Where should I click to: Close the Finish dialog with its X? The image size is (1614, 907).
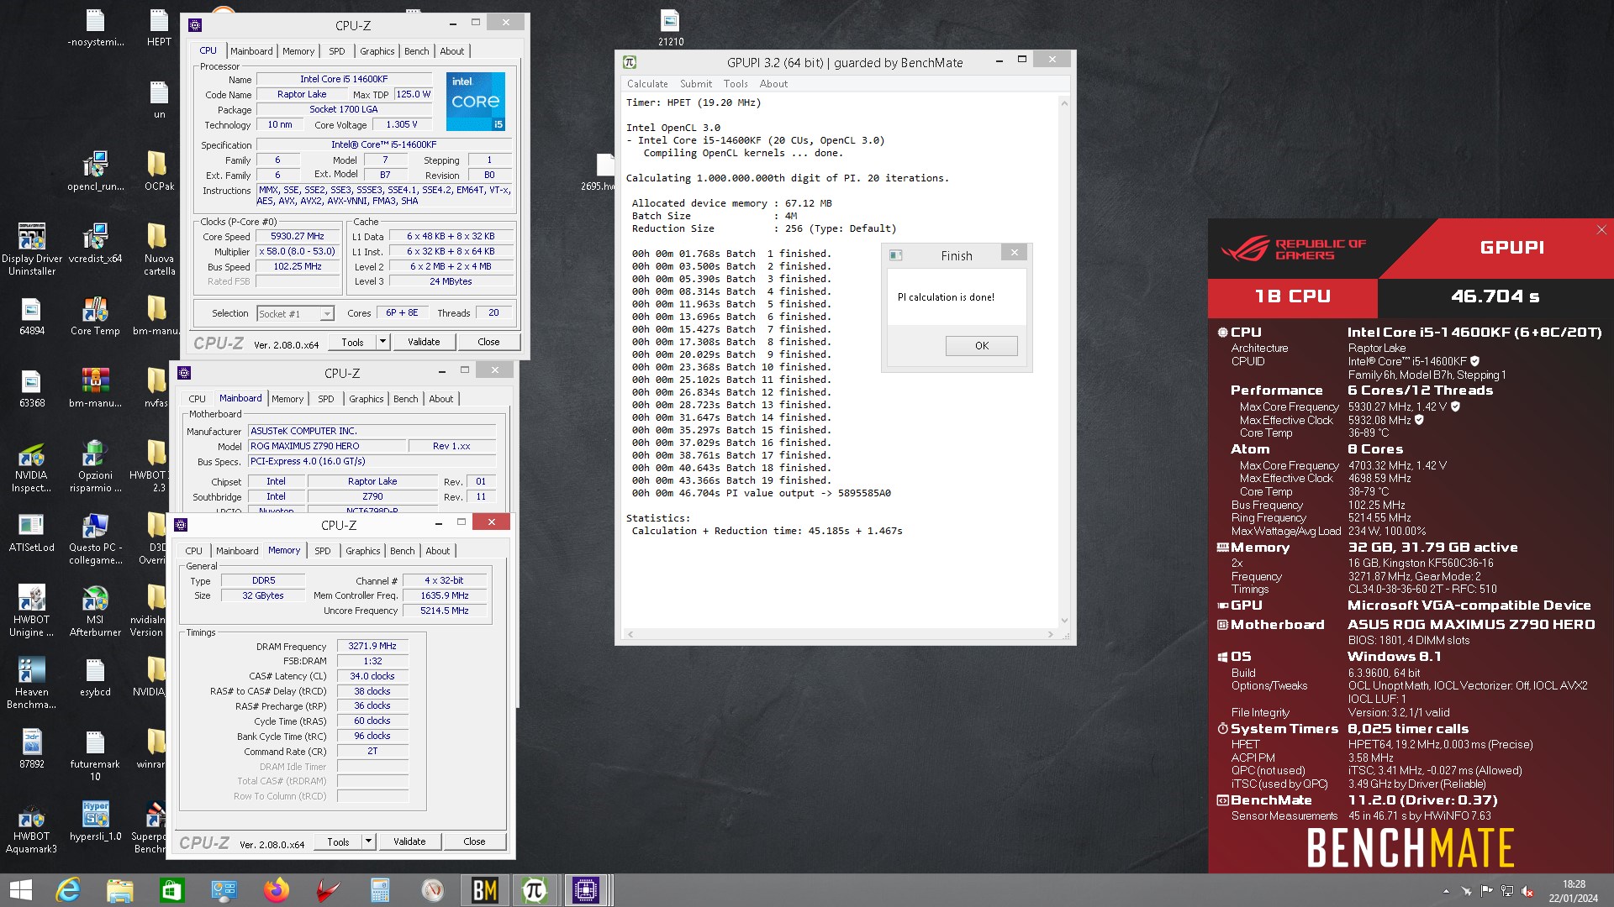point(1014,253)
